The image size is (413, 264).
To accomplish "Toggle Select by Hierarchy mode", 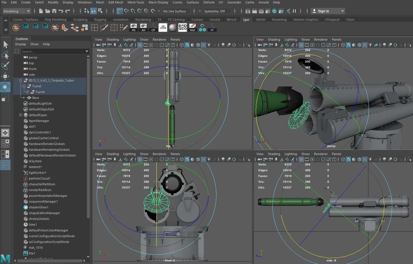I will pos(87,11).
